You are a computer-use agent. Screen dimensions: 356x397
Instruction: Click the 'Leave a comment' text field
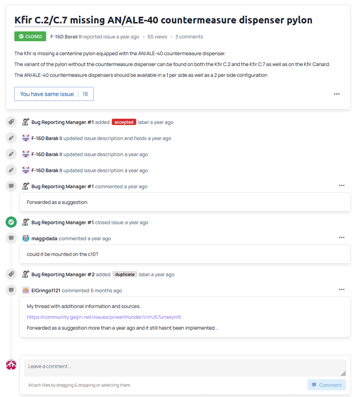click(185, 368)
